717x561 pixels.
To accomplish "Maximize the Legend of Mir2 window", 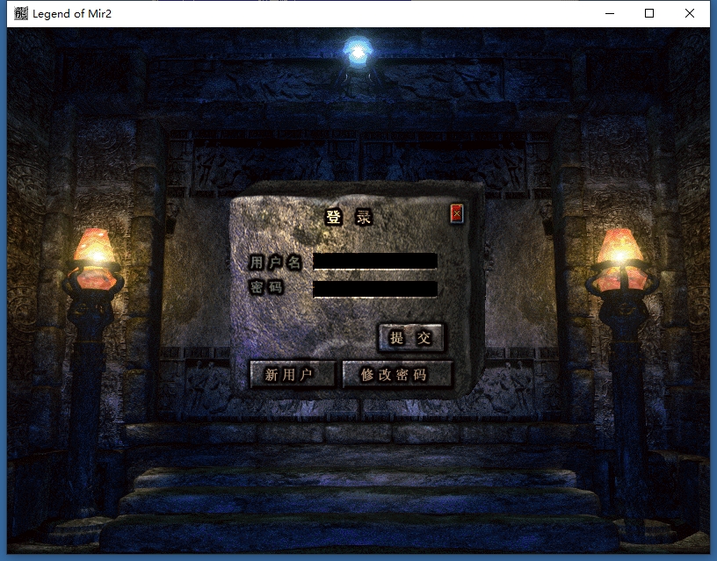I will [648, 13].
